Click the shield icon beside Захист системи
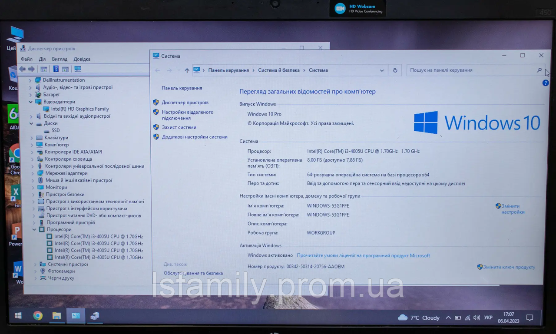This screenshot has width=556, height=334. pos(156,127)
